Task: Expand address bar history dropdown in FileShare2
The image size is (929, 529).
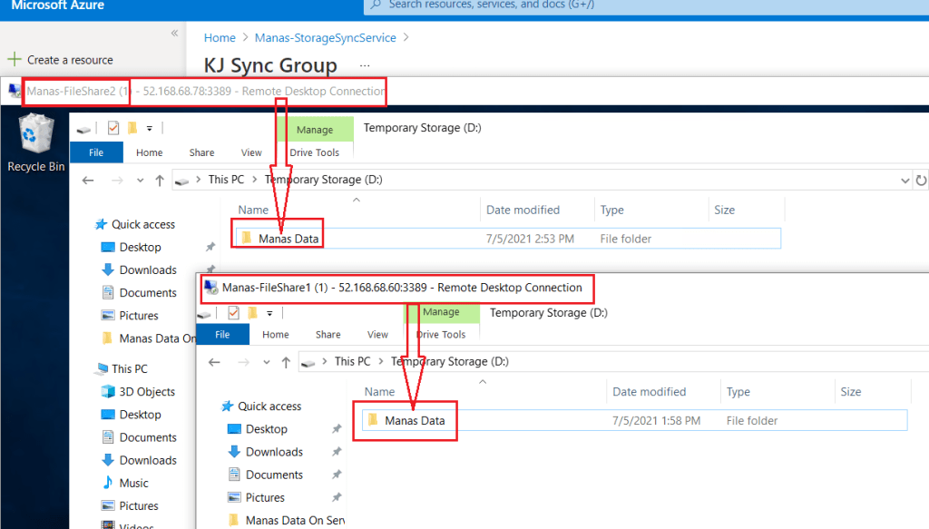Action: pyautogui.click(x=905, y=180)
